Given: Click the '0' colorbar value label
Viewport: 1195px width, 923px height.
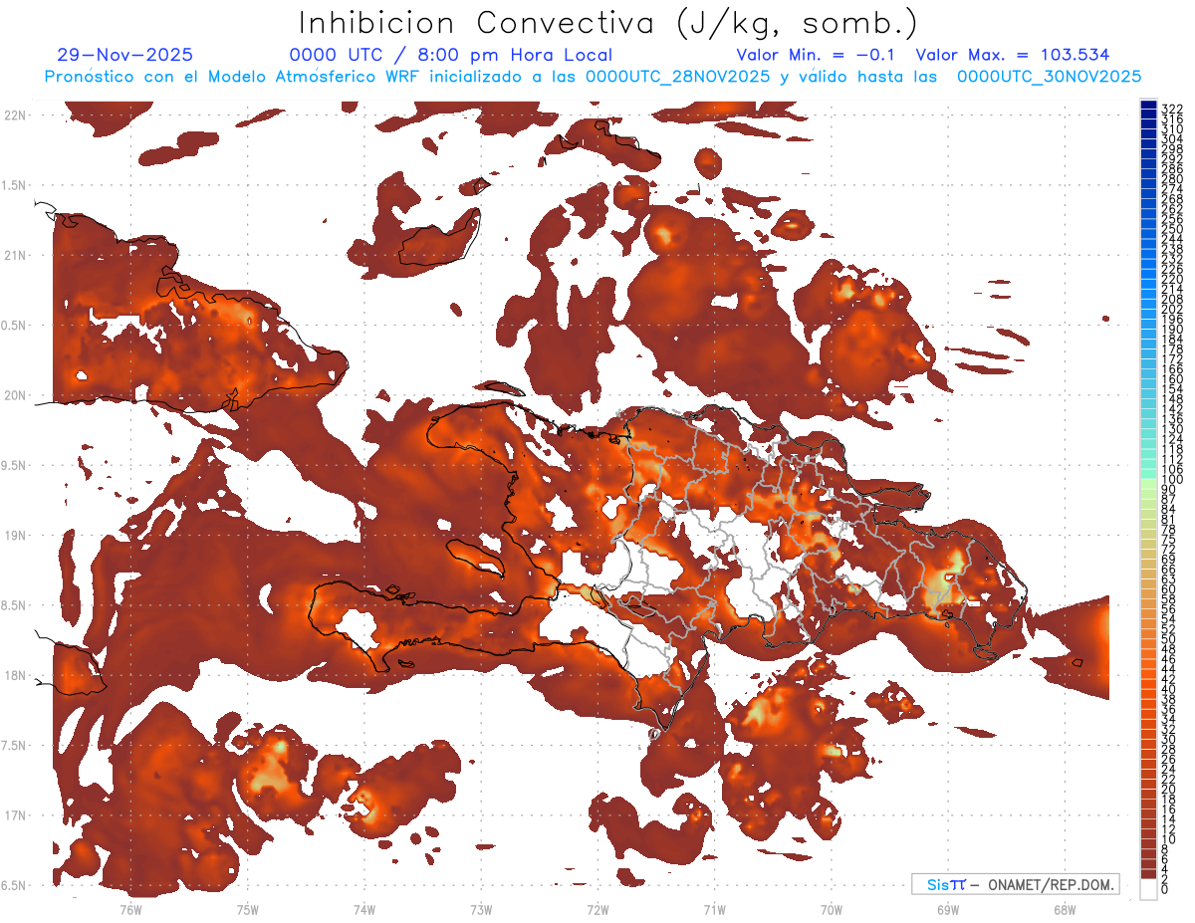Looking at the screenshot, I should coord(1165,889).
